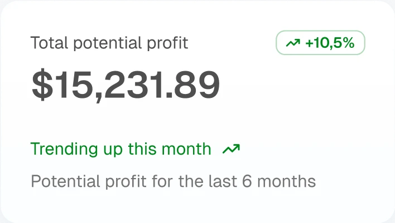Image resolution: width=395 pixels, height=223 pixels.
Task: Click the "Total potential profit" heading
Action: [109, 43]
